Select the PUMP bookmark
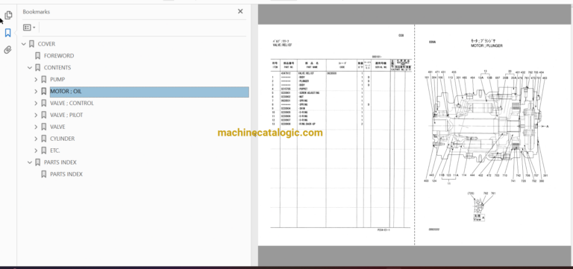Screen dimensions: 573x269 pos(57,79)
